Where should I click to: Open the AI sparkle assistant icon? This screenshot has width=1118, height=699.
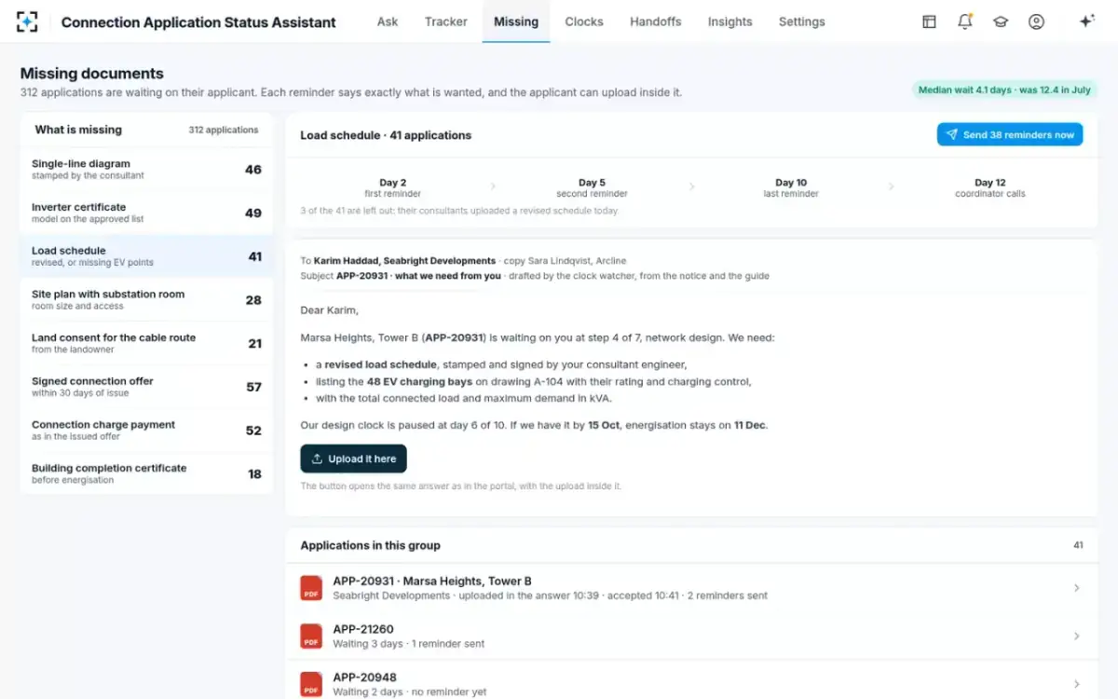tap(1086, 21)
